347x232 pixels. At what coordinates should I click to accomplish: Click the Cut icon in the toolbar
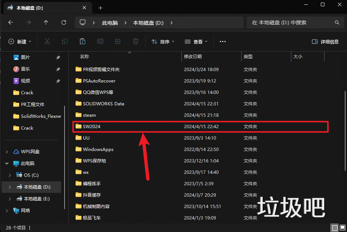pyautogui.click(x=47, y=41)
